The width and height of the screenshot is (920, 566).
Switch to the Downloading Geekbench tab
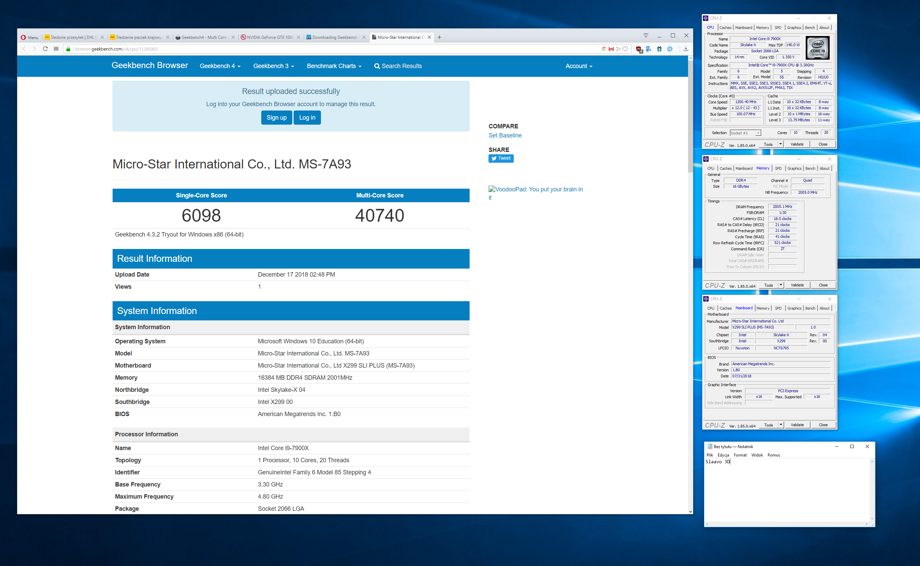(x=336, y=37)
